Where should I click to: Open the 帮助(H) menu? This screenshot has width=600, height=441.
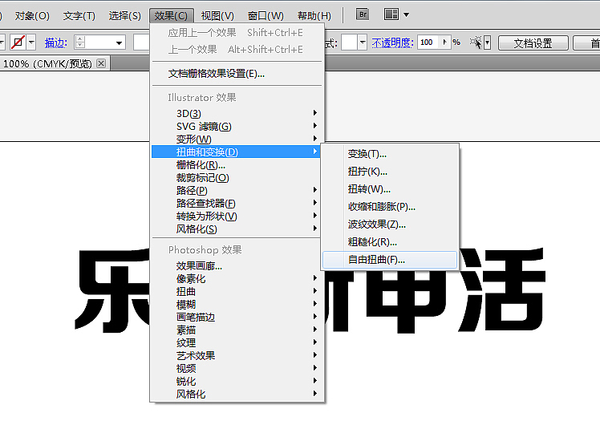314,16
